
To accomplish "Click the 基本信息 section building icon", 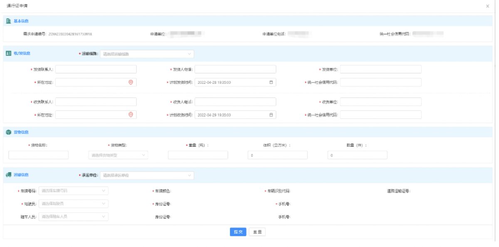I will [9, 21].
